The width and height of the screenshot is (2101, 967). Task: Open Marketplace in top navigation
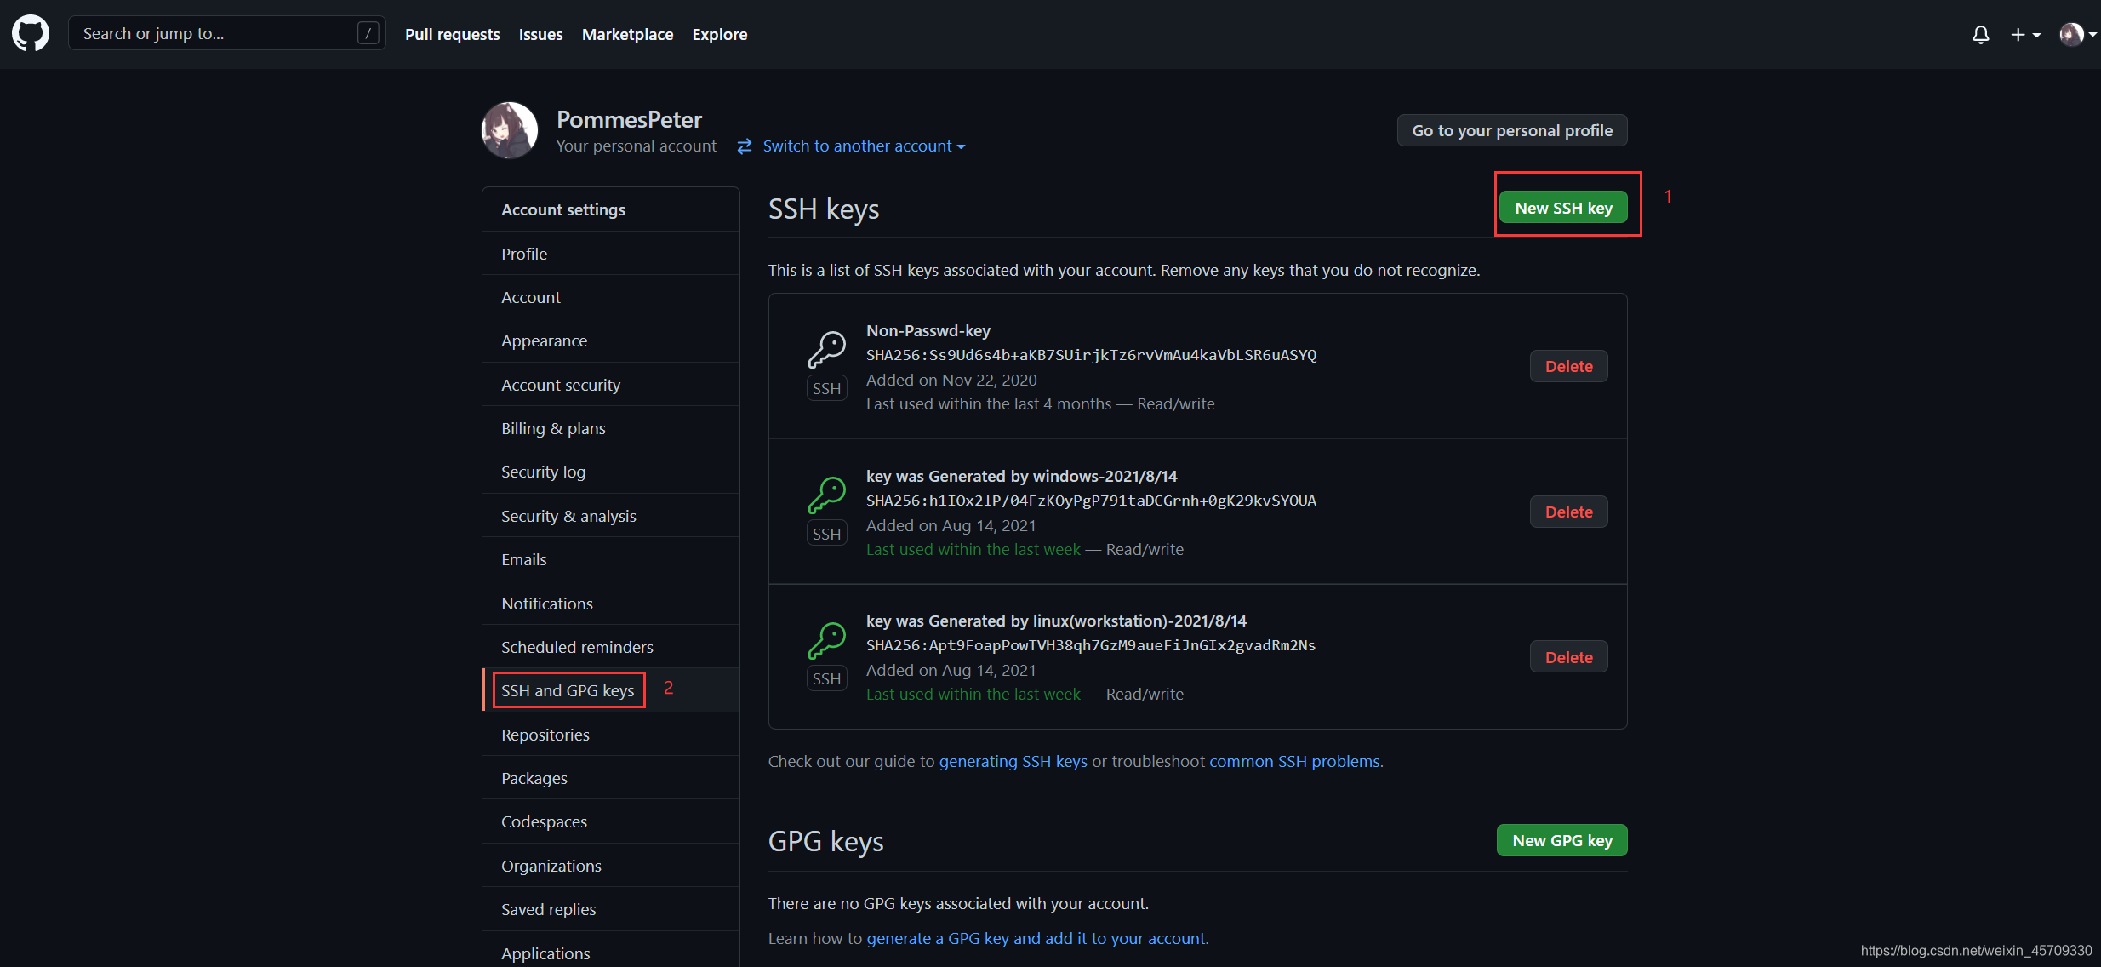[x=627, y=35]
